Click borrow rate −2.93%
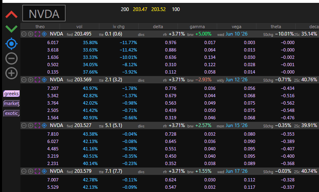The image size is (319, 192). pos(203,80)
